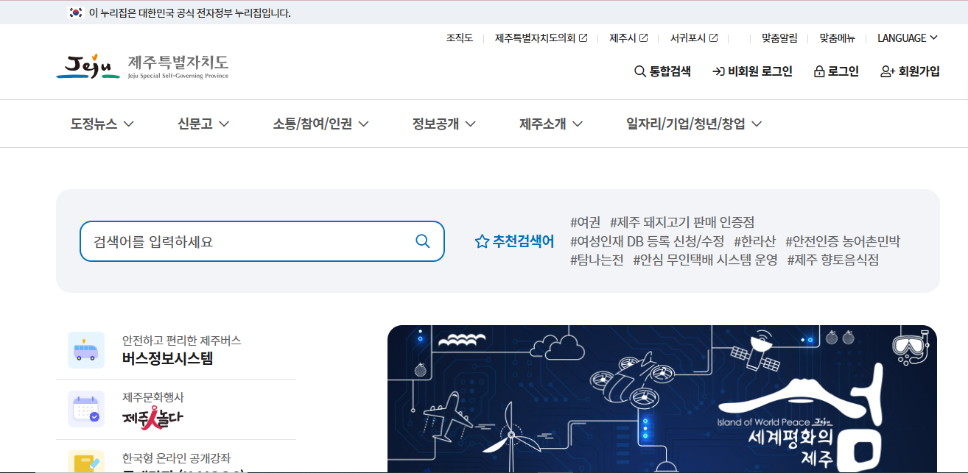Click 비회원 로그인
Screen dimensions: 968x473
(752, 71)
